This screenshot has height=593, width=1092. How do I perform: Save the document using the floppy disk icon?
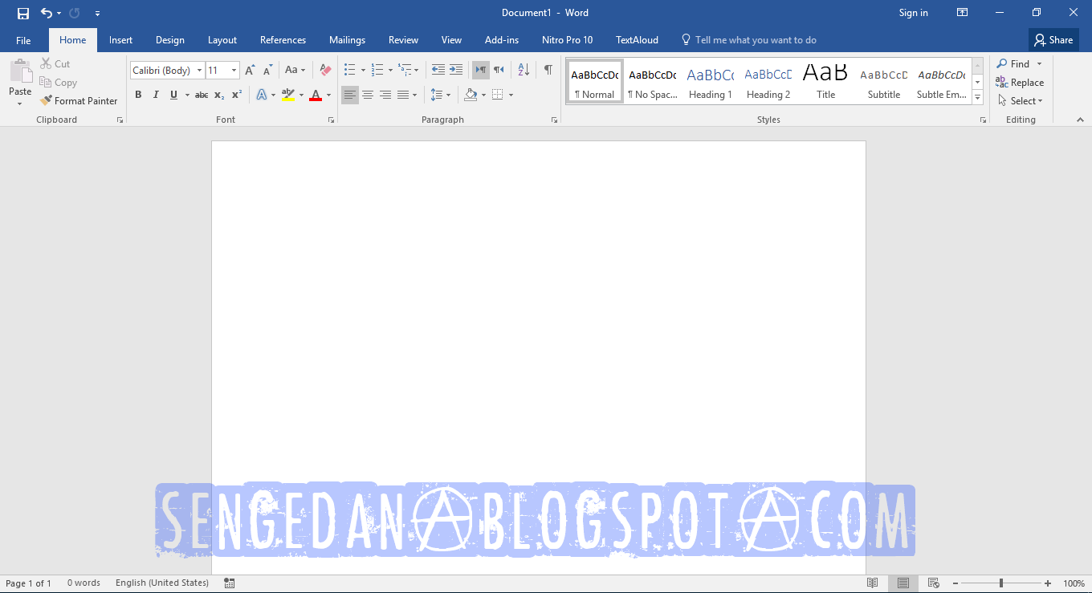(23, 13)
